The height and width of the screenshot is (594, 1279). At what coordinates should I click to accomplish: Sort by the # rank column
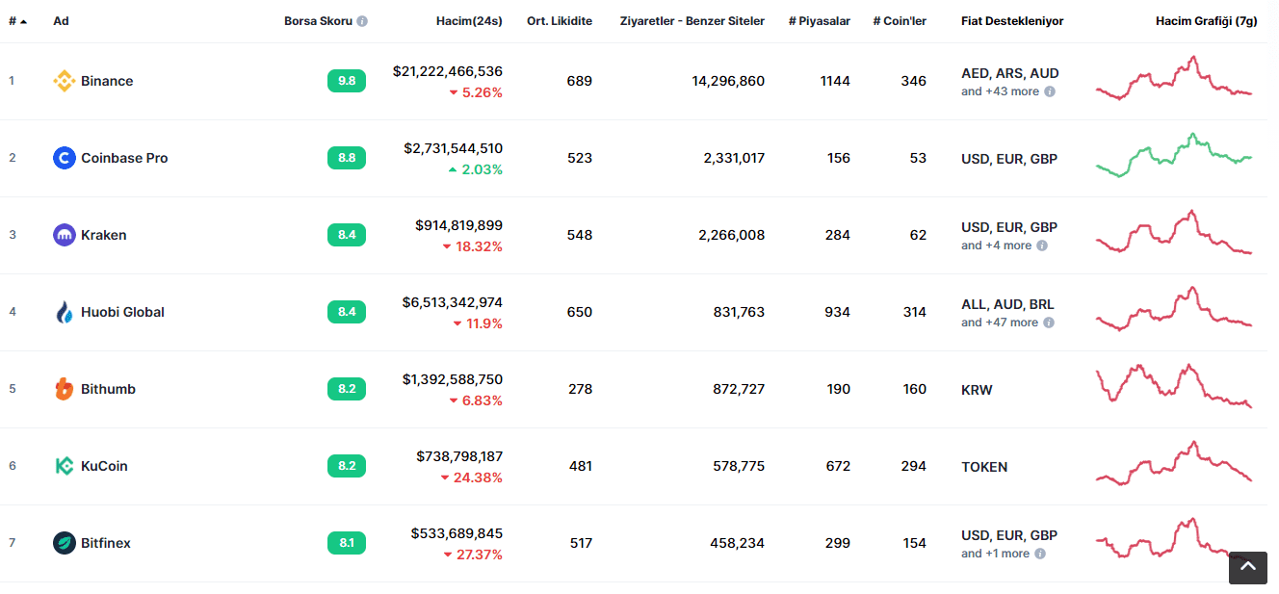[x=18, y=21]
